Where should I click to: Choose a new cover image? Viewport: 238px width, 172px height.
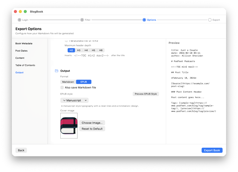[92, 122]
